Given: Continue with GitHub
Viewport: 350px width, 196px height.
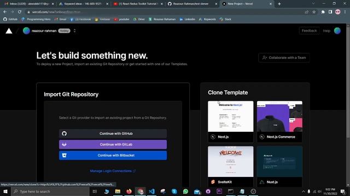Looking at the screenshot, I should point(113,133).
